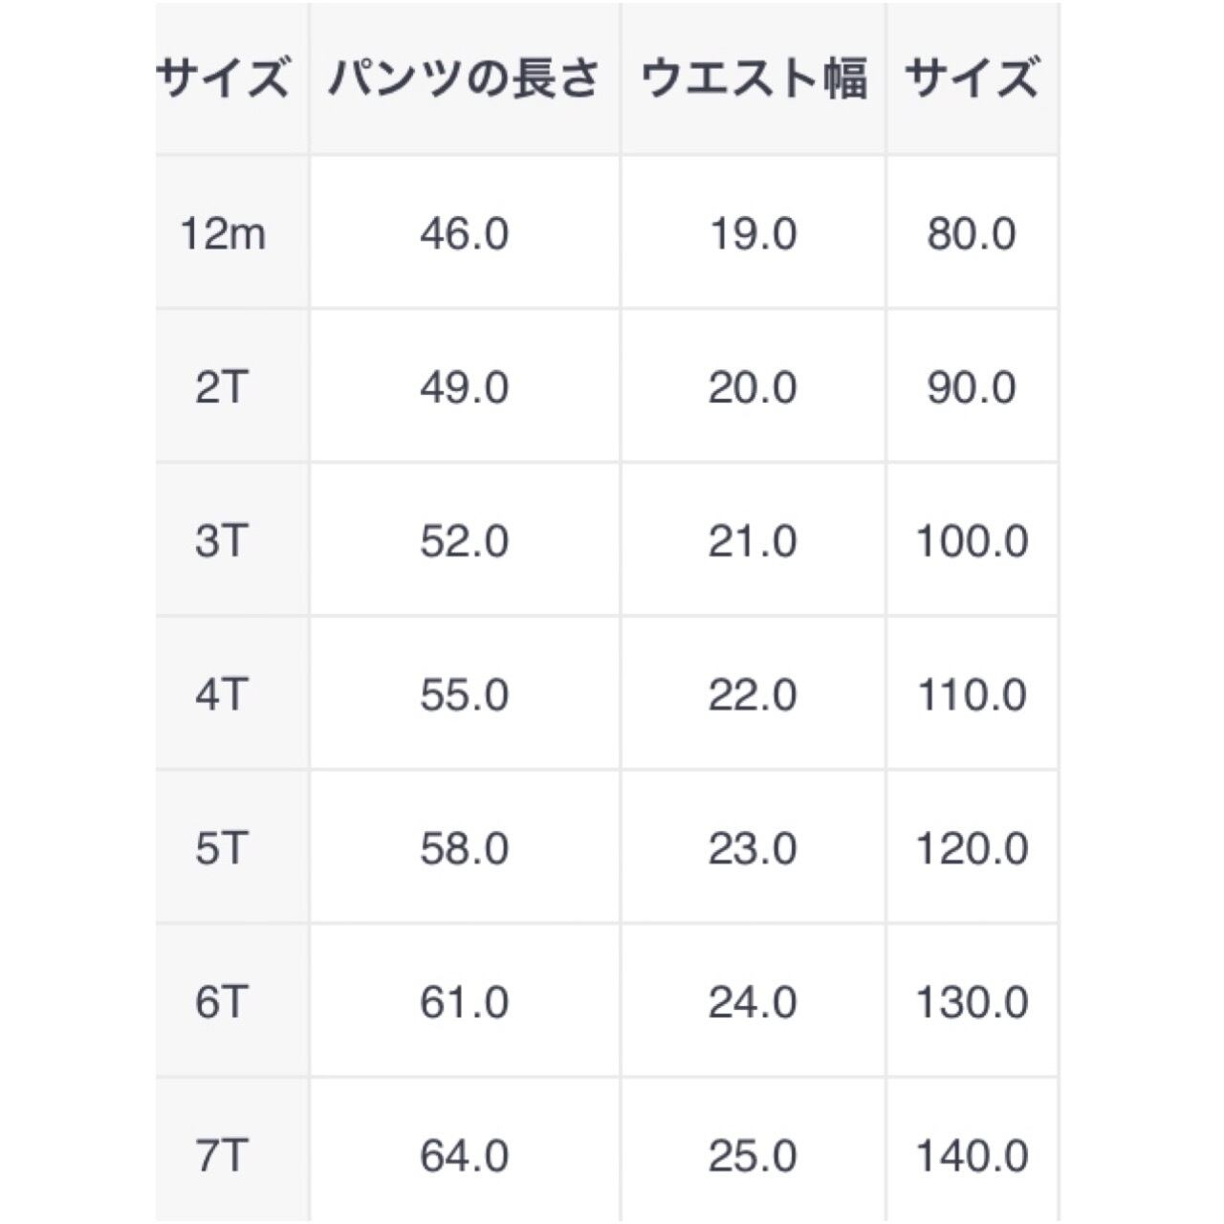This screenshot has width=1224, height=1224.
Task: Select the 22.0 waist width value
Action: pyautogui.click(x=753, y=695)
